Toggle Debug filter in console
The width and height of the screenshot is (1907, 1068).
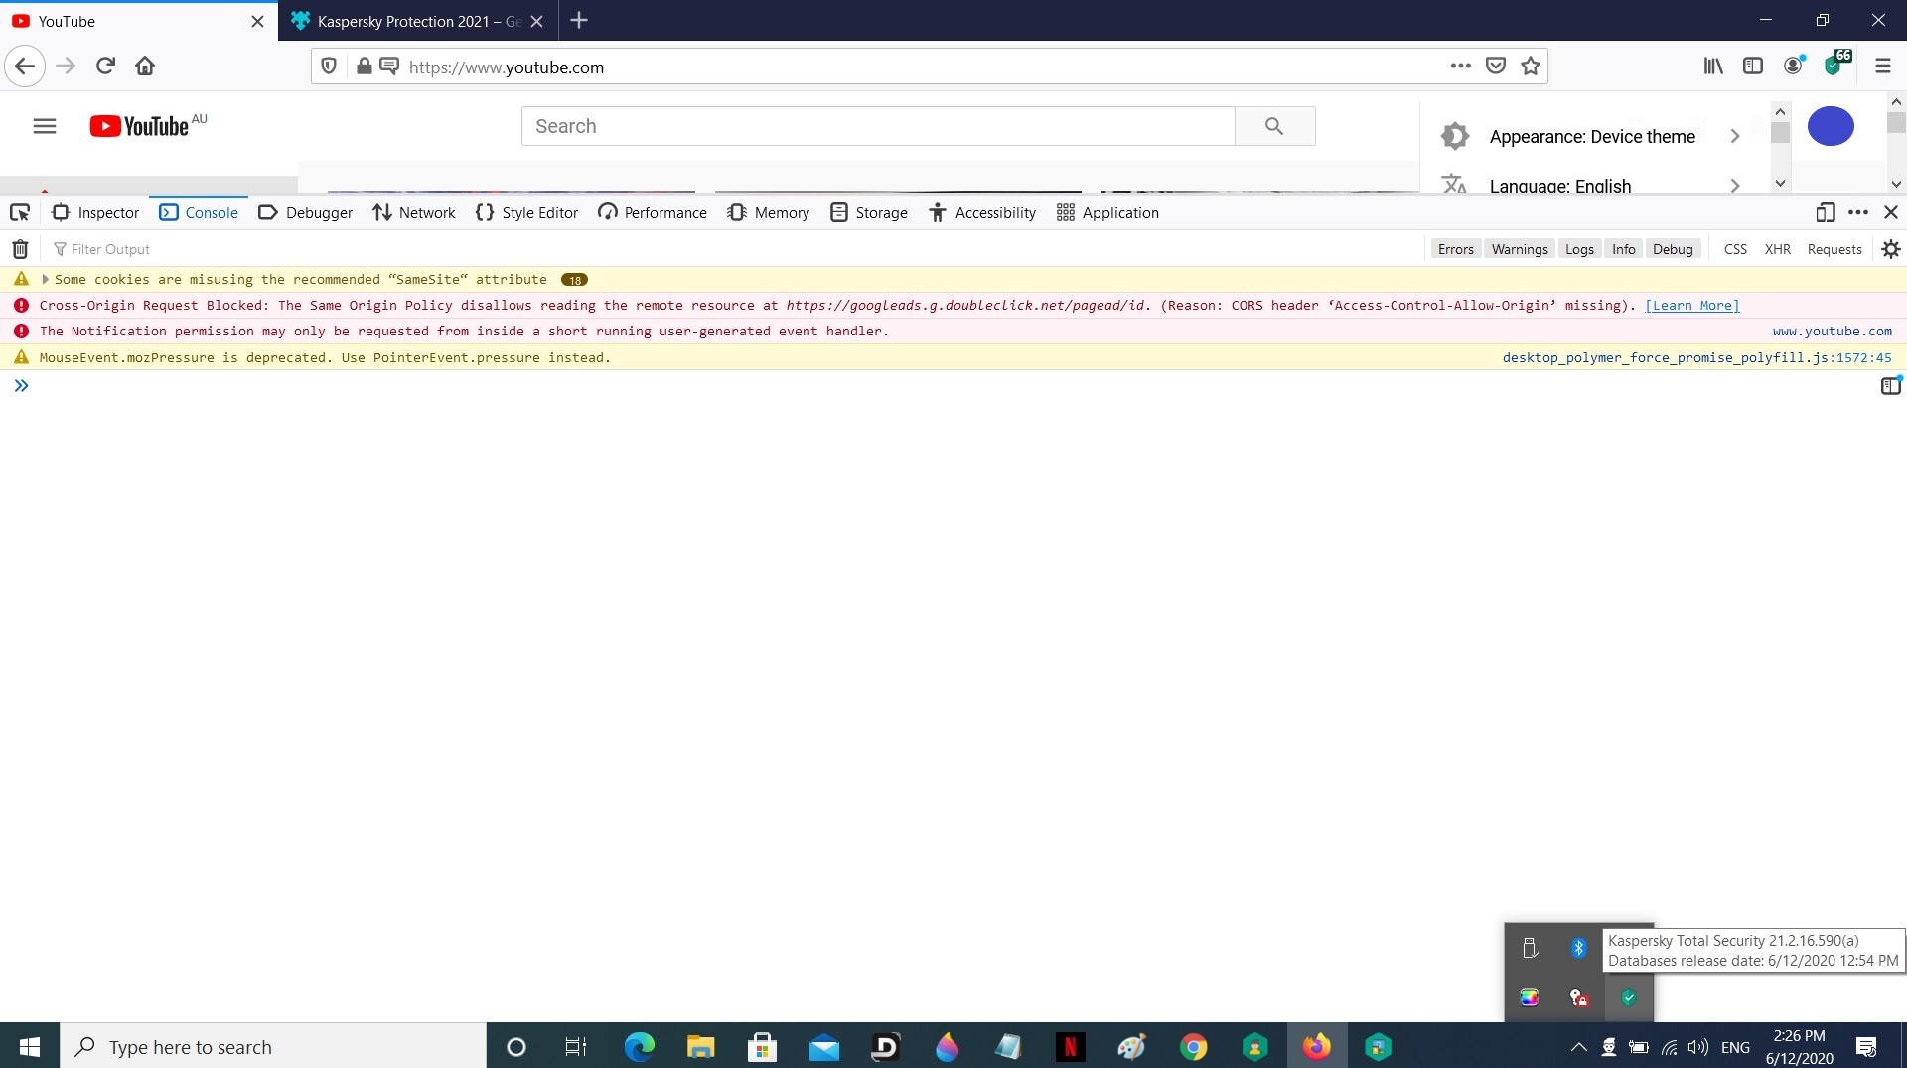pyautogui.click(x=1673, y=249)
